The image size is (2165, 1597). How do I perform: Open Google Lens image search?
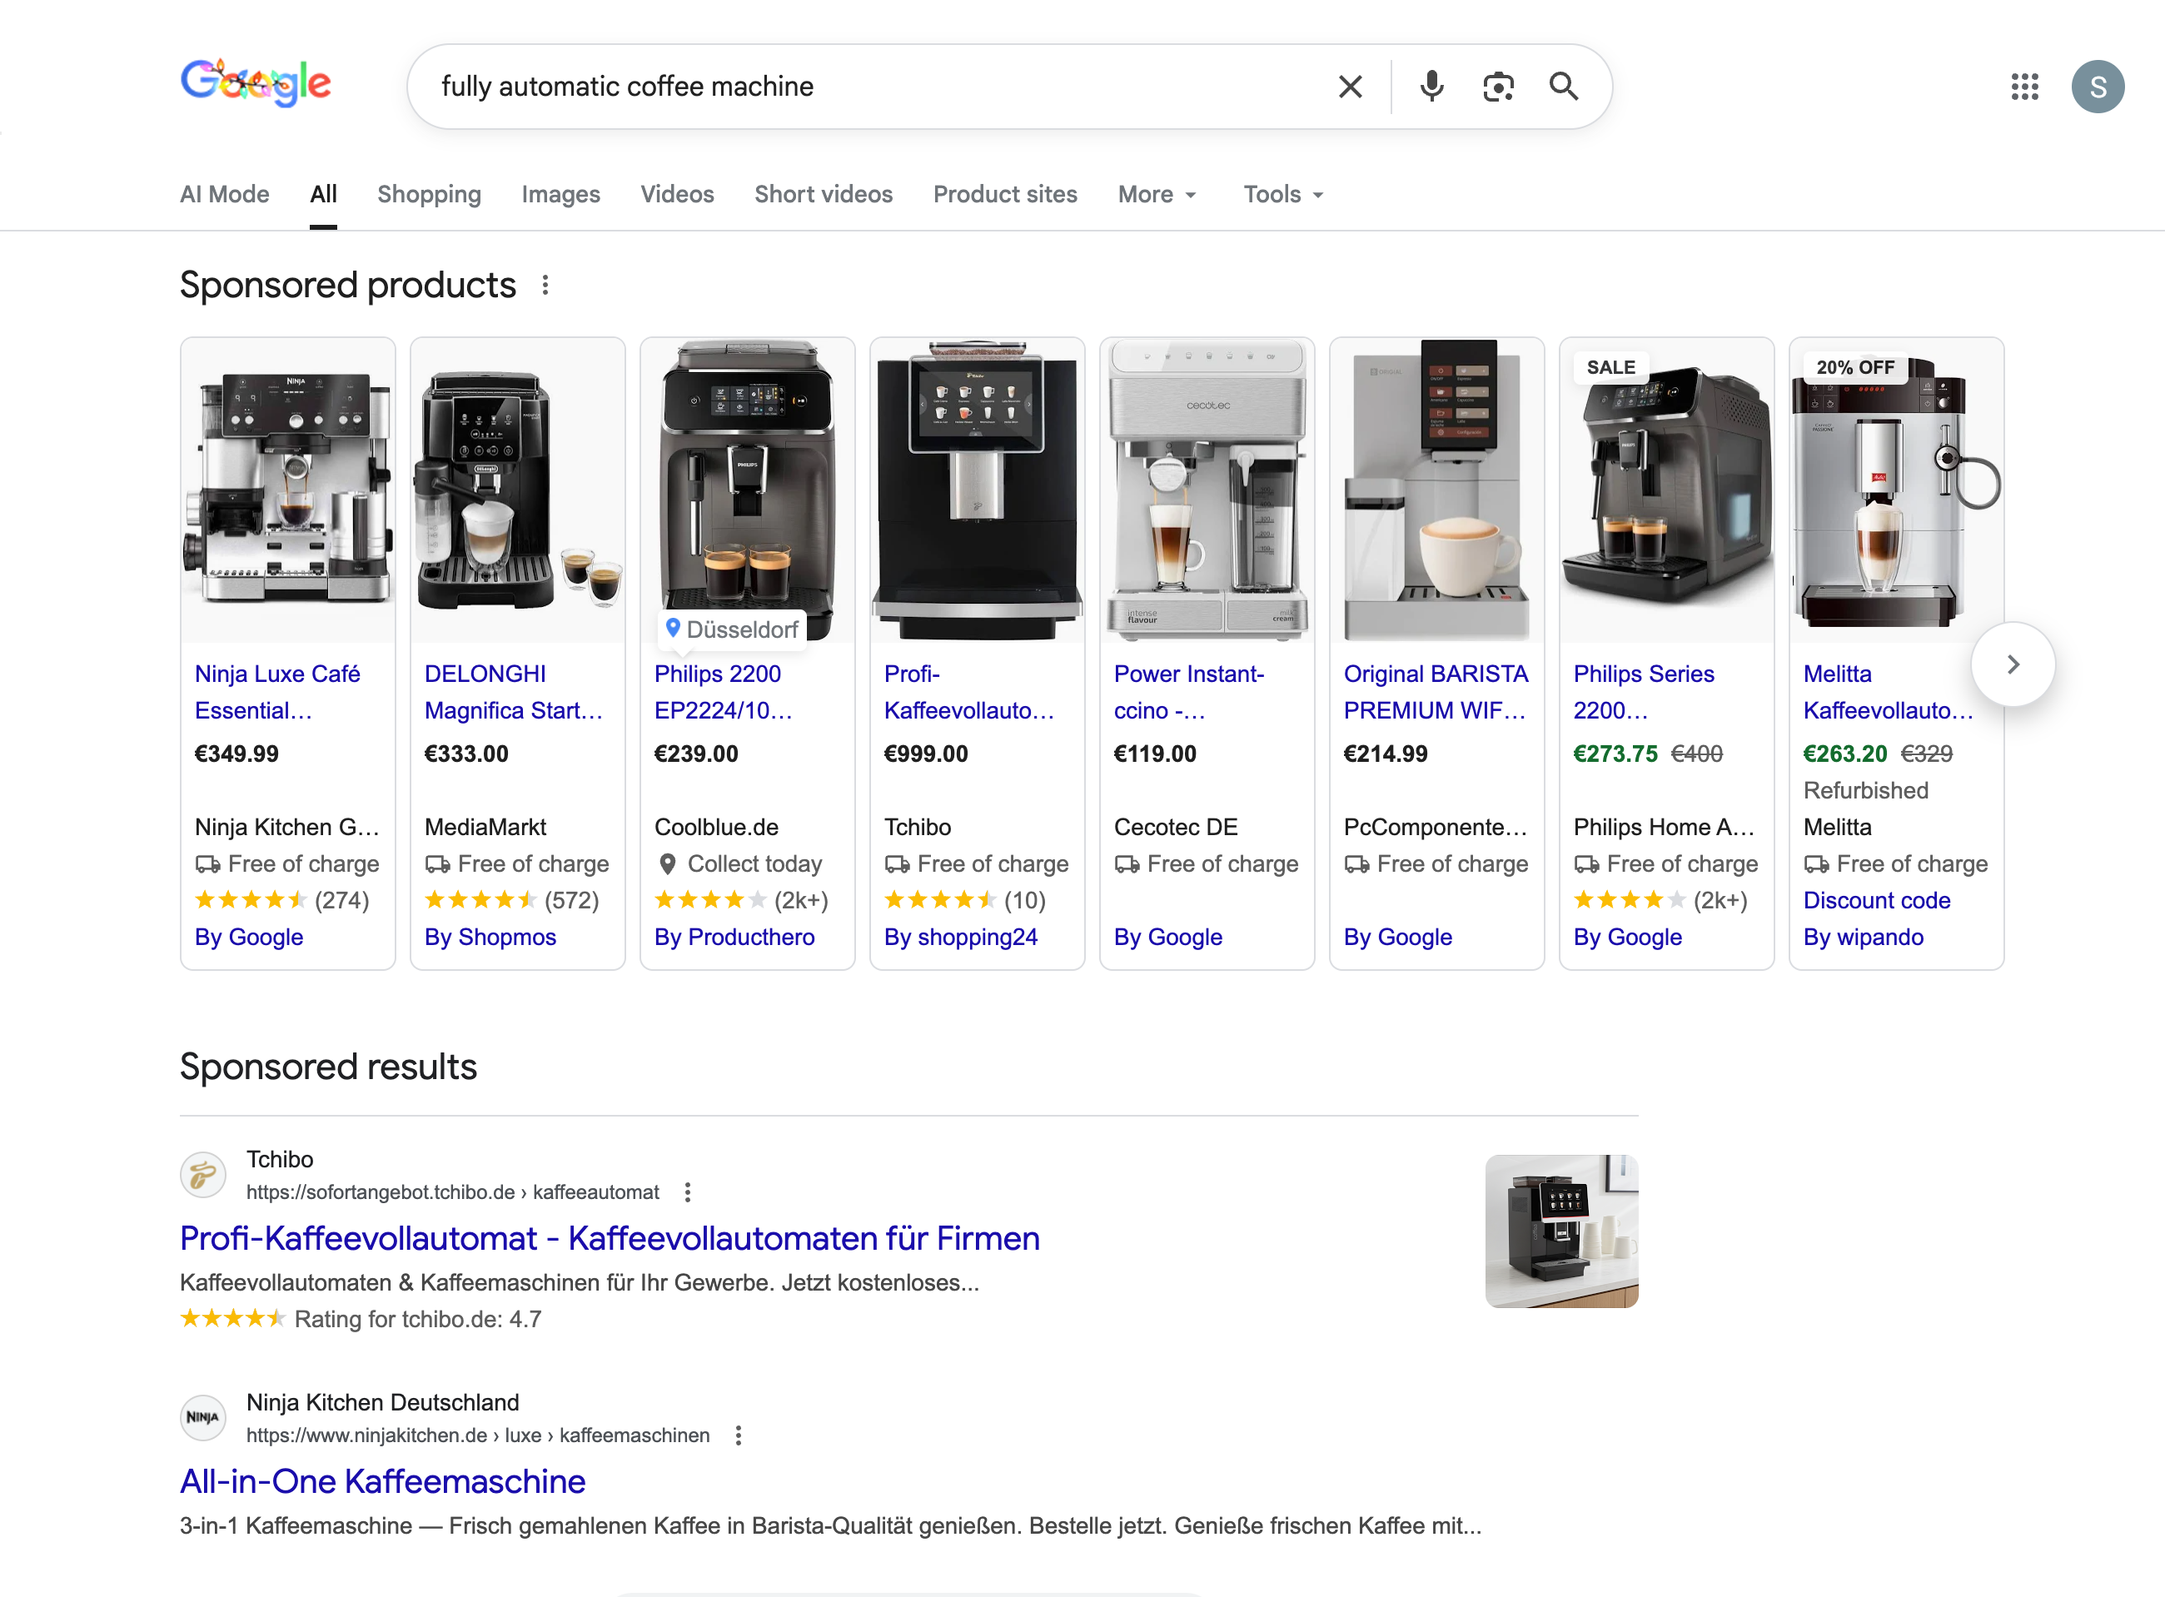[x=1498, y=86]
